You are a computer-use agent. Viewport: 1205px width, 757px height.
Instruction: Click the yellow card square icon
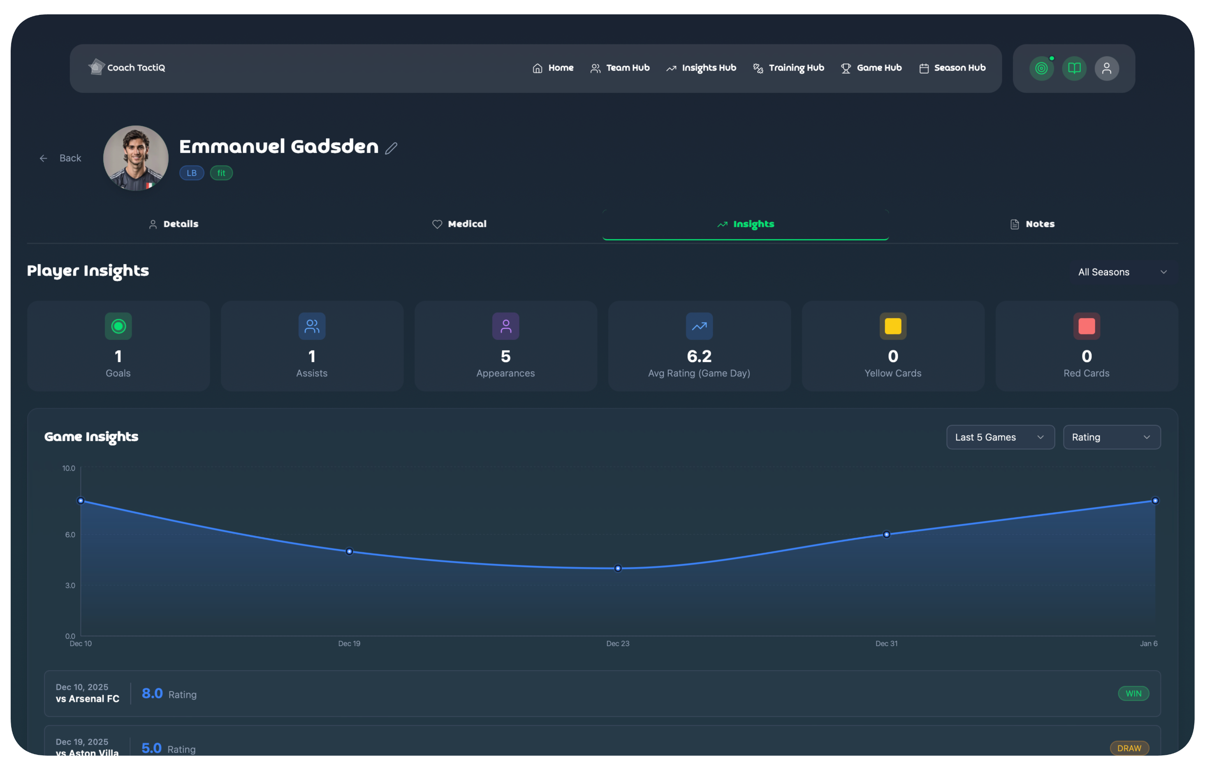(893, 326)
